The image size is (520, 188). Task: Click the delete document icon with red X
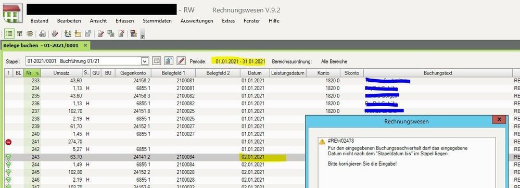point(121,33)
